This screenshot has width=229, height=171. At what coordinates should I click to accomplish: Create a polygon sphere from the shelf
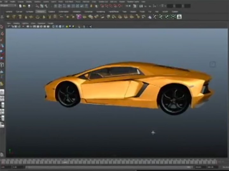[8, 17]
